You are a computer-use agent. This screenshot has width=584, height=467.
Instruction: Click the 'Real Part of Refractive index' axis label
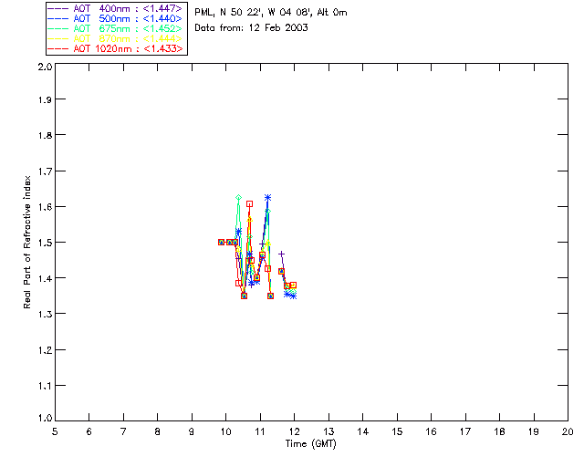27,243
